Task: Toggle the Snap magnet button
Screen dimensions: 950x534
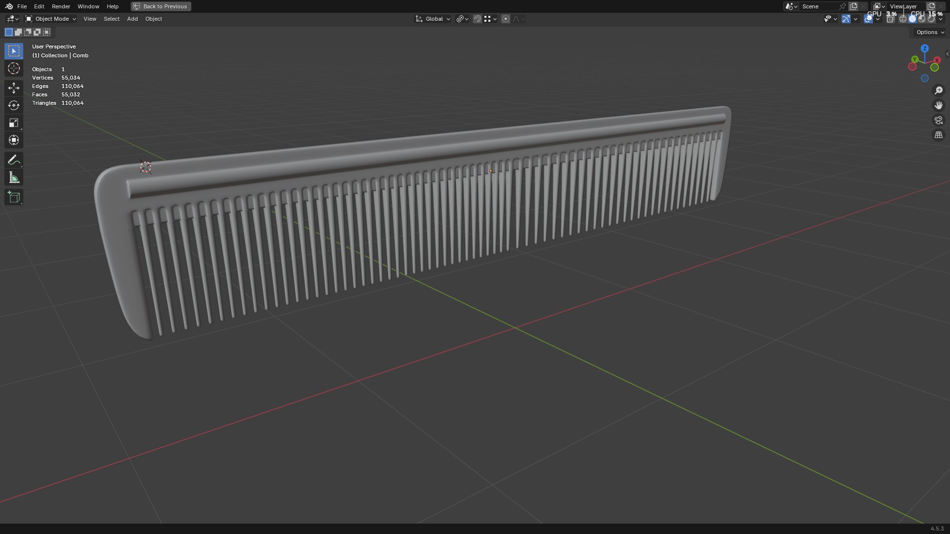Action: tap(477, 19)
